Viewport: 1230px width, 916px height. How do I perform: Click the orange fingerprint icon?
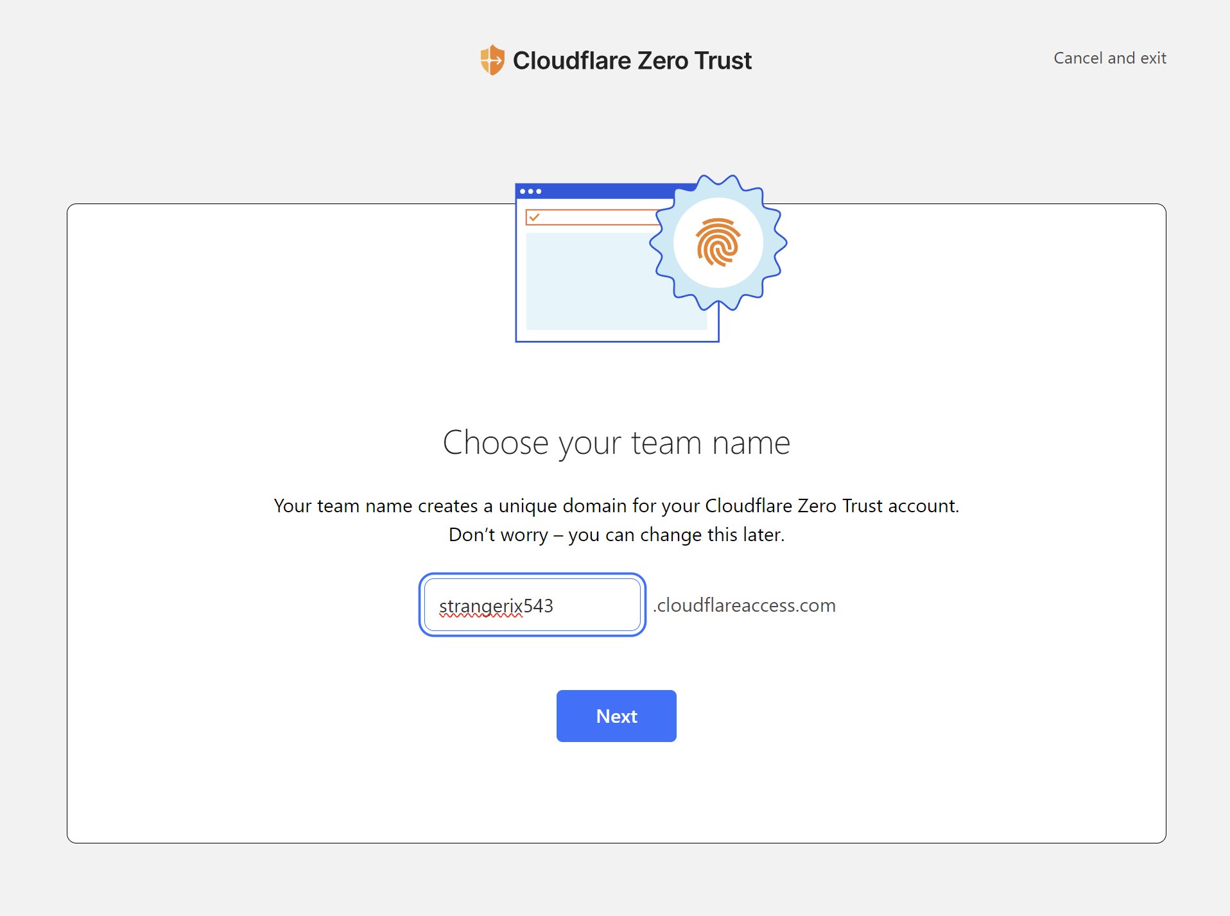tap(718, 242)
